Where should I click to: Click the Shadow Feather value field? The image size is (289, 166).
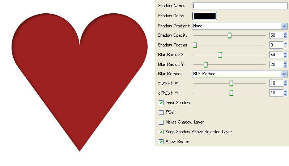276,45
